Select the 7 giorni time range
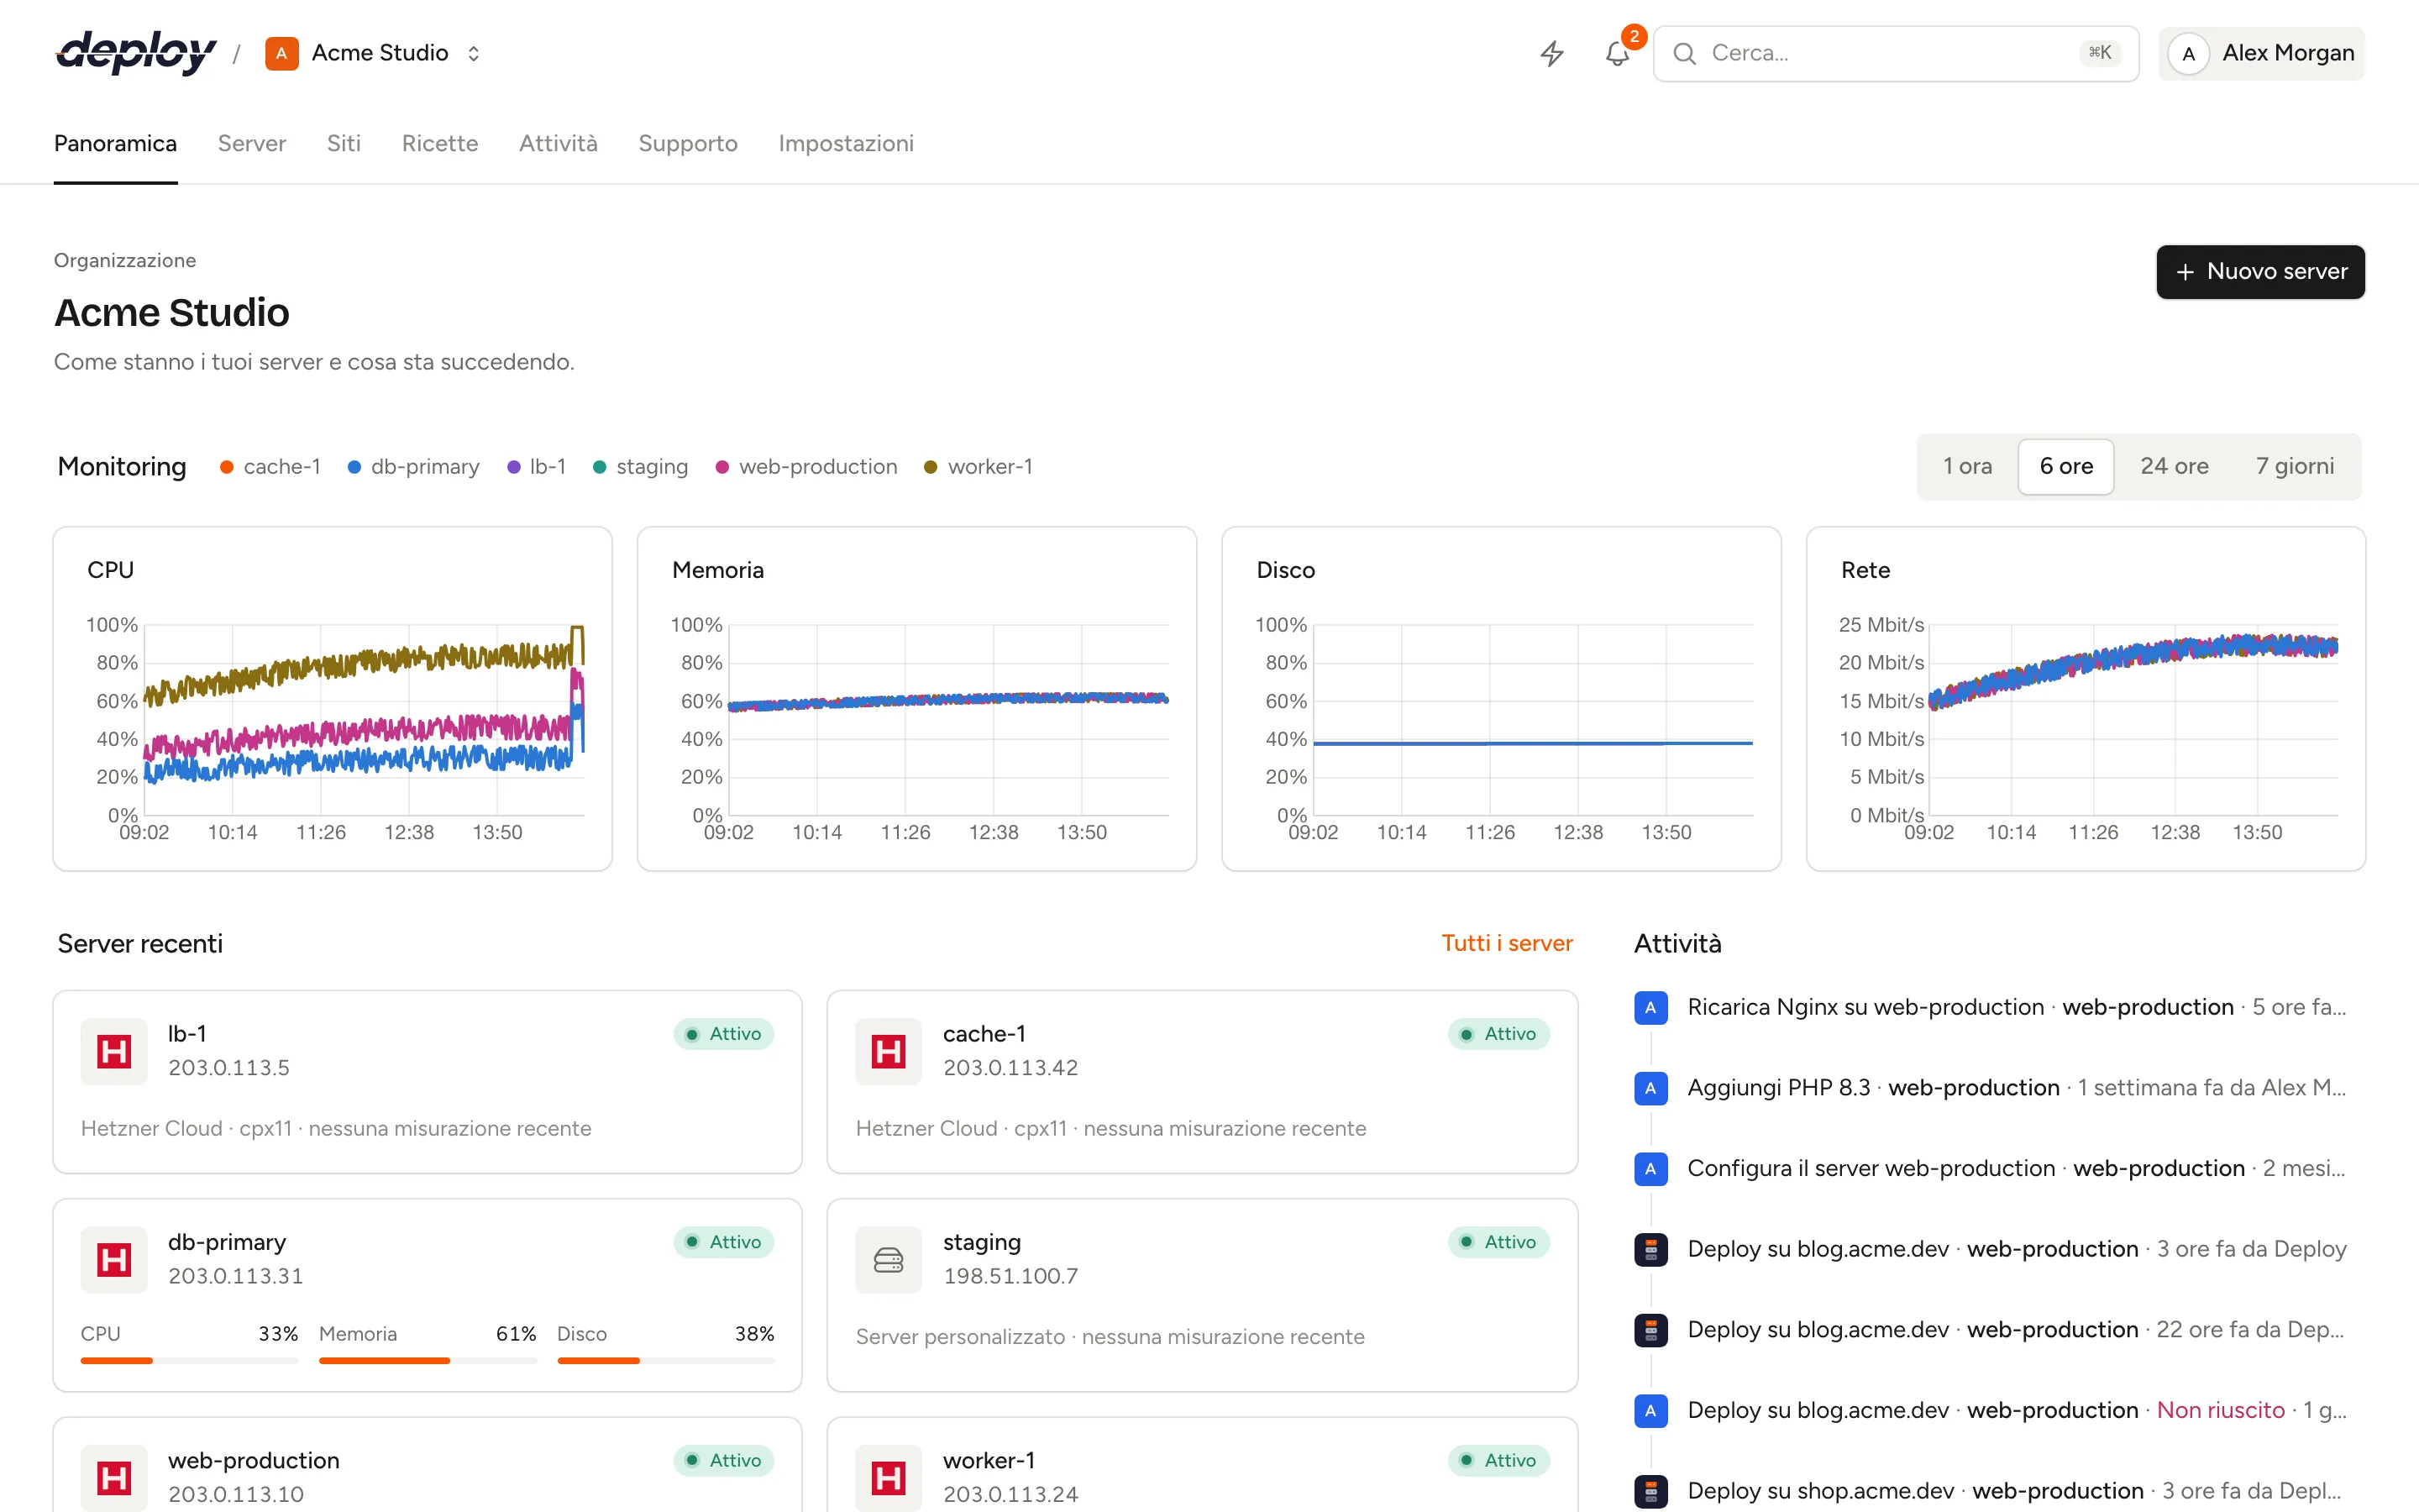 tap(2295, 466)
